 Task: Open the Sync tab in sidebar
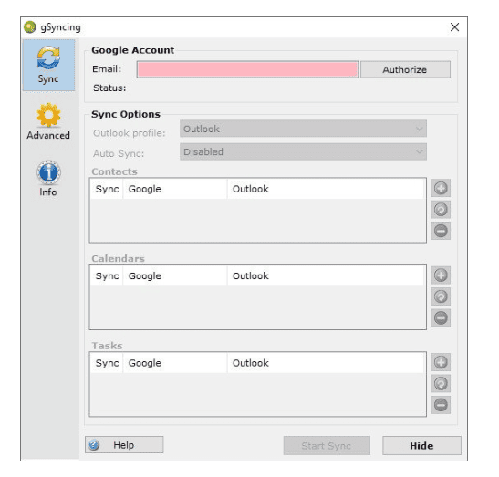48,66
